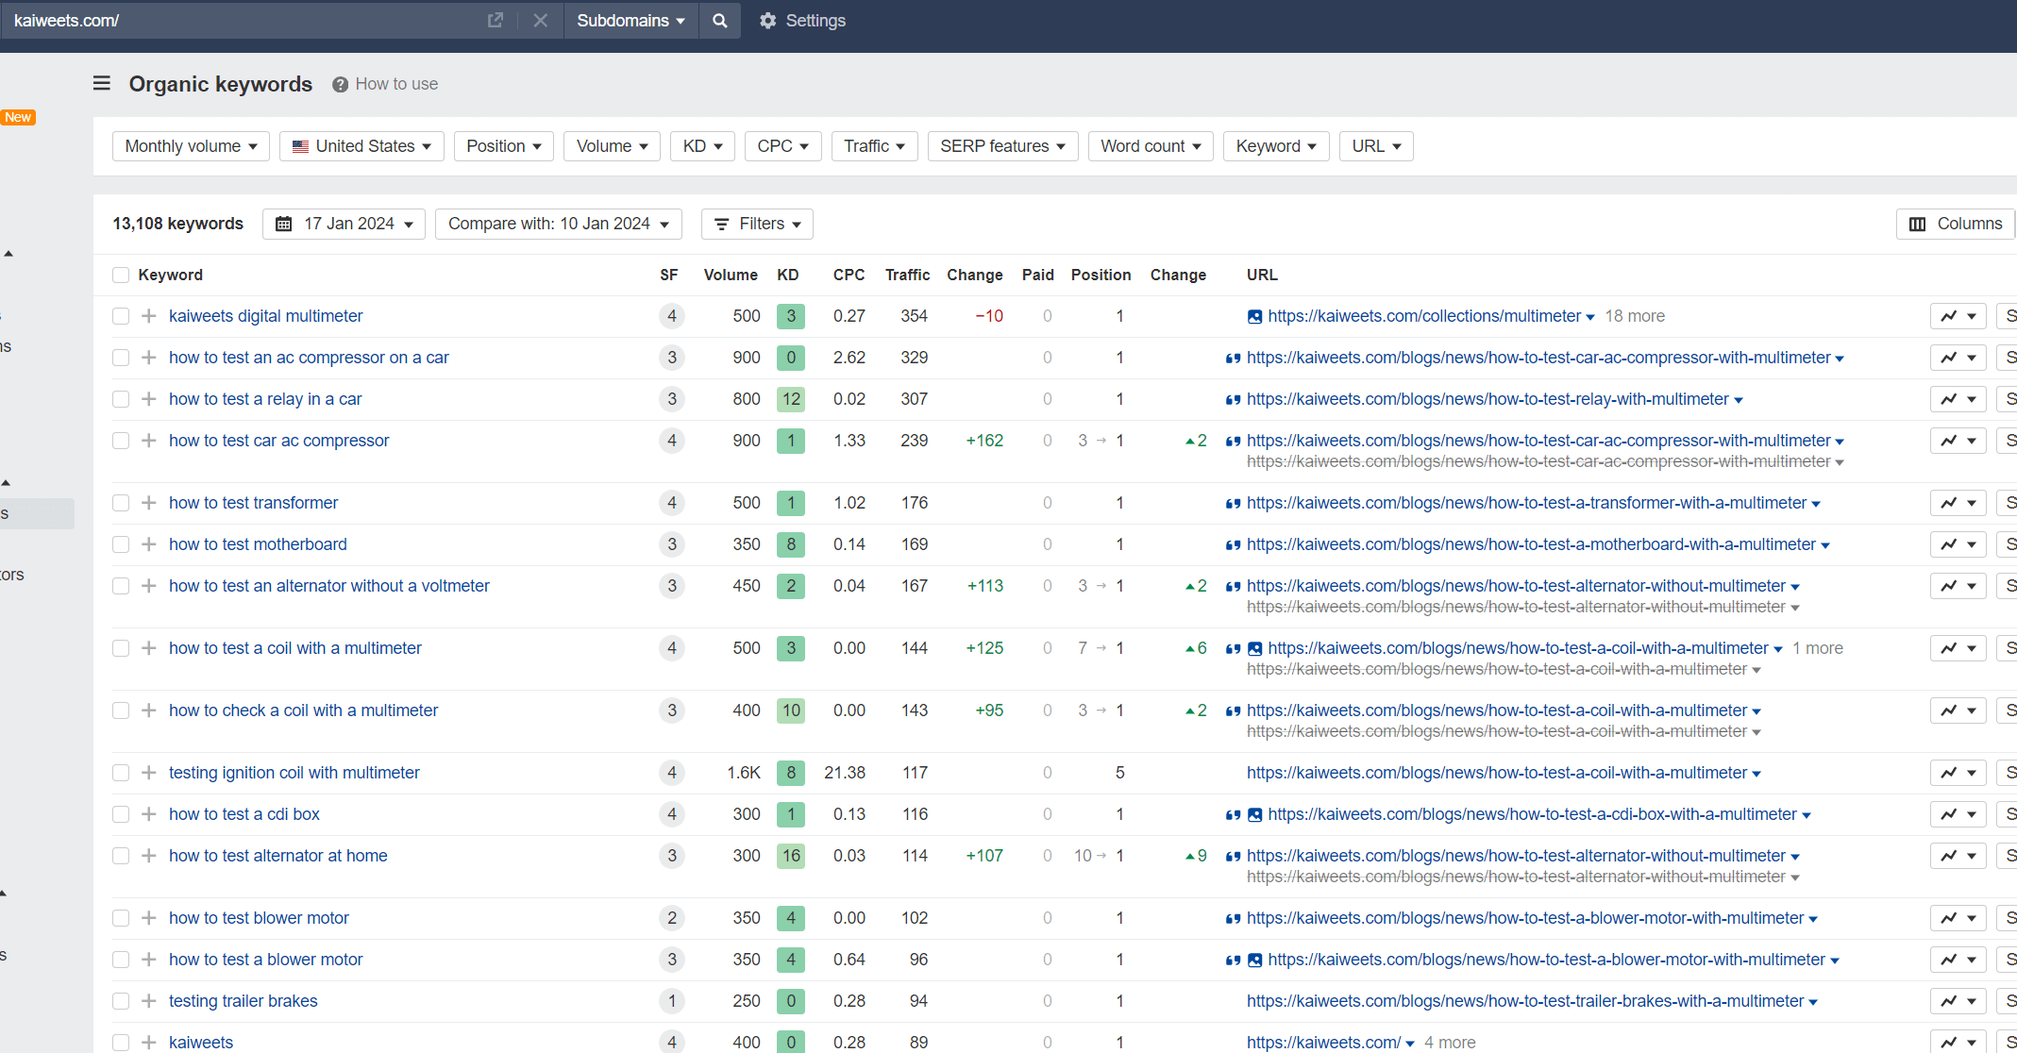Add how to test car ac compressor (plus)

click(149, 441)
